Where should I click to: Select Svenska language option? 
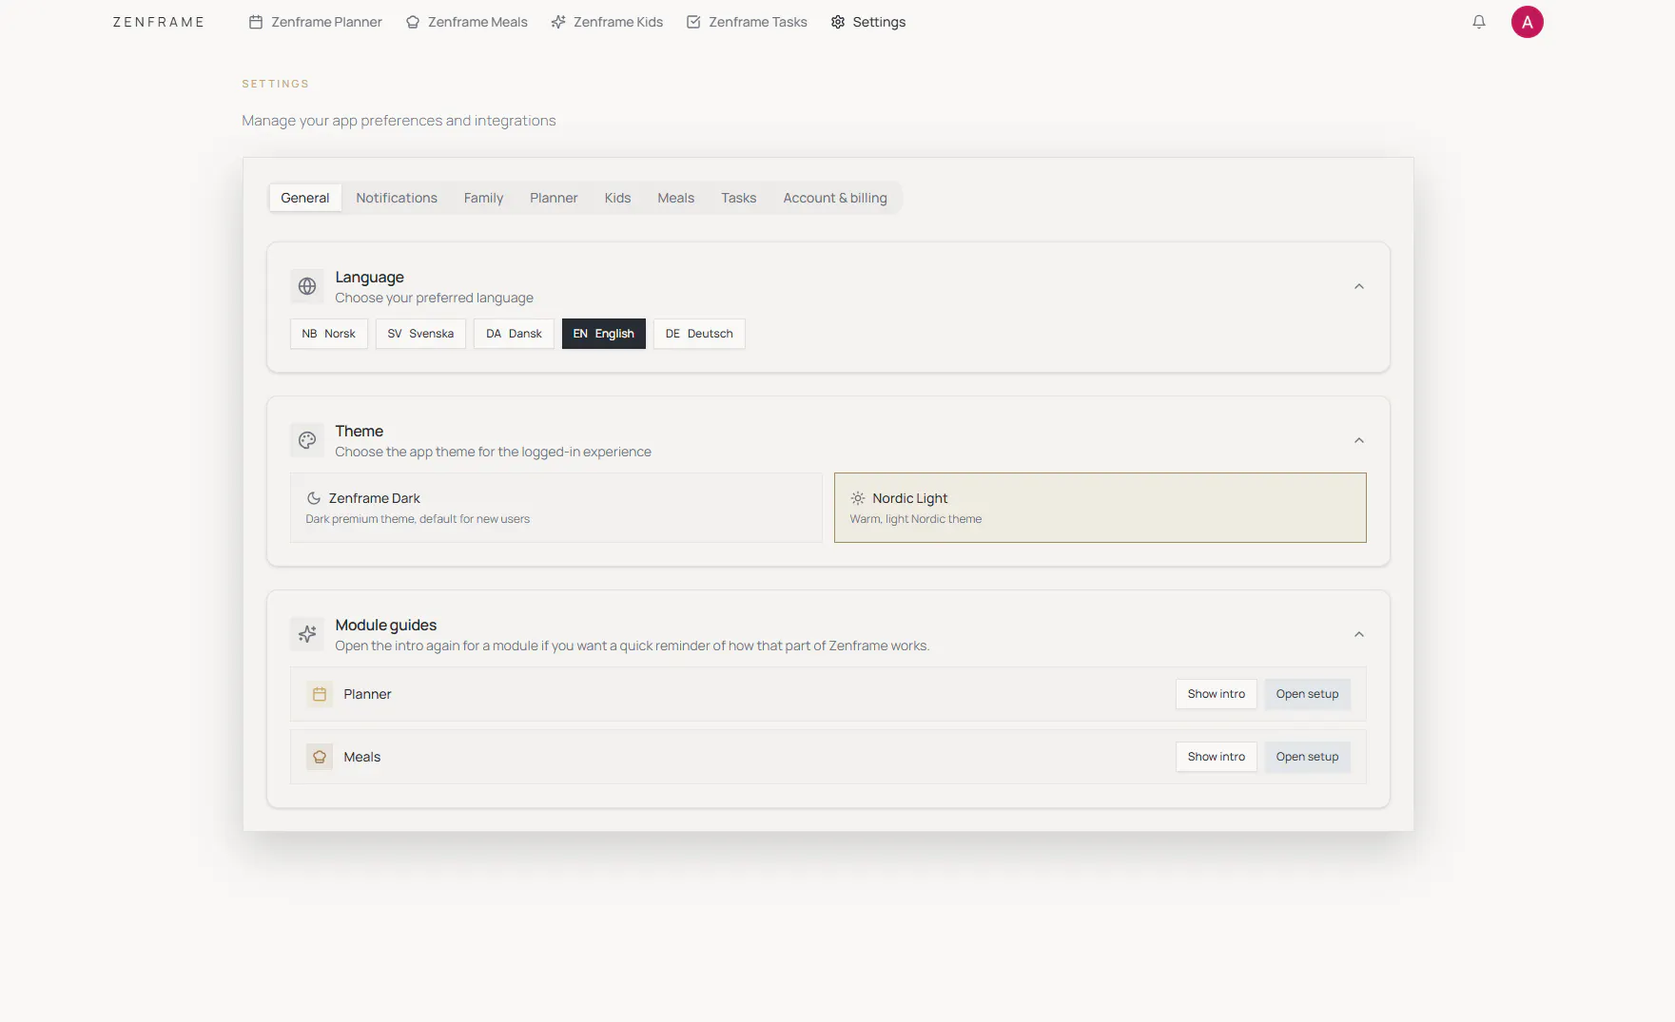coord(420,334)
